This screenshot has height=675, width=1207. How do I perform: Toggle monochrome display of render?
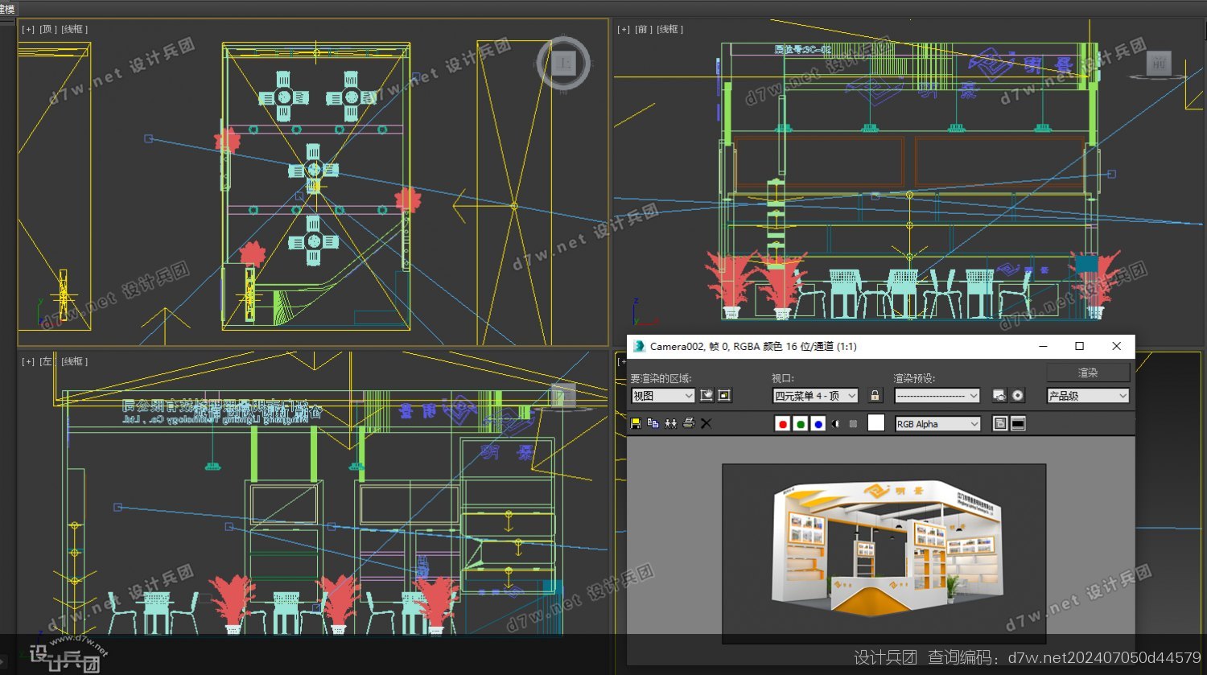pos(853,424)
